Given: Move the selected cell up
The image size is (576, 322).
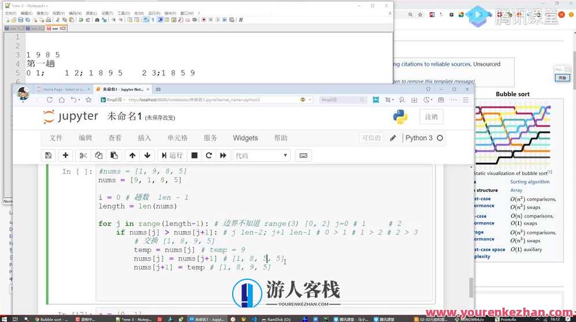Looking at the screenshot, I should tap(132, 156).
